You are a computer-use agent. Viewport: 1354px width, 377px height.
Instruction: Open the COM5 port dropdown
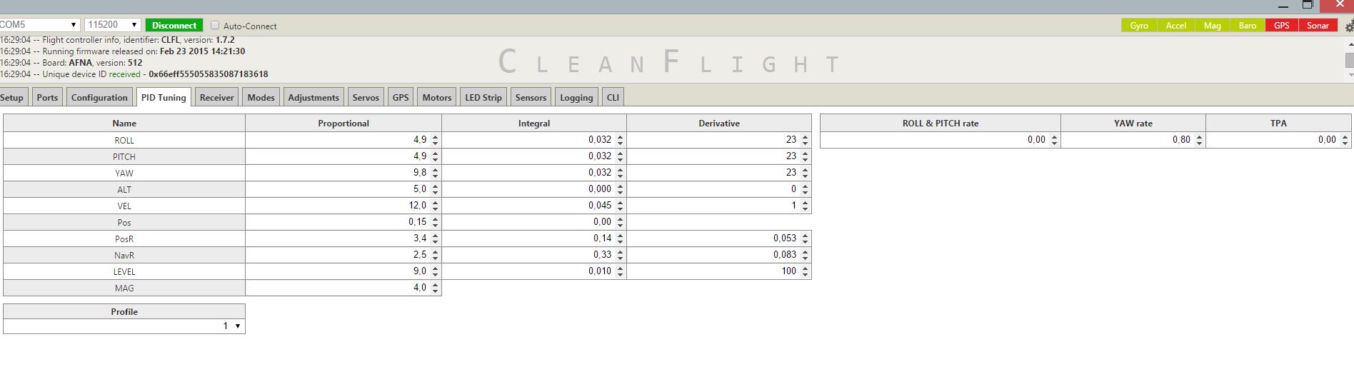39,25
